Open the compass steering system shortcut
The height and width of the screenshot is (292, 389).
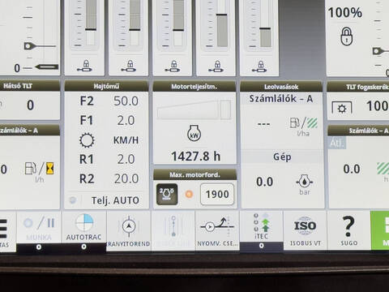tap(129, 230)
